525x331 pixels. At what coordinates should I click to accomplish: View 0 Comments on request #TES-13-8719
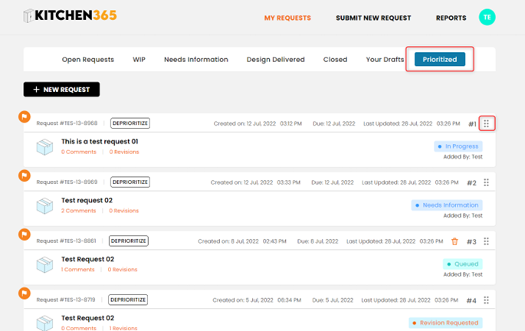click(x=79, y=329)
